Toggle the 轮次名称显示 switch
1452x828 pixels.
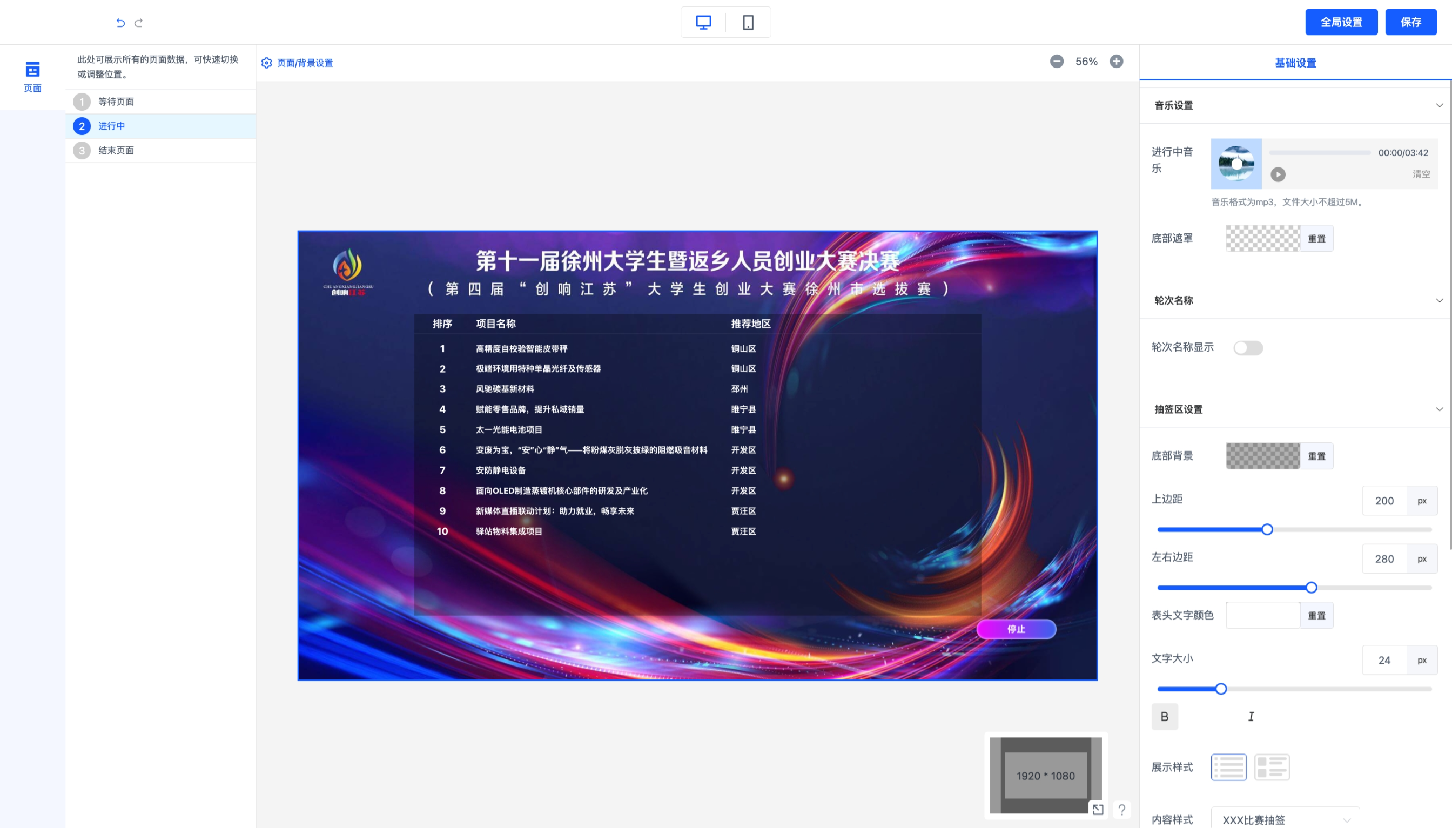pyautogui.click(x=1248, y=348)
